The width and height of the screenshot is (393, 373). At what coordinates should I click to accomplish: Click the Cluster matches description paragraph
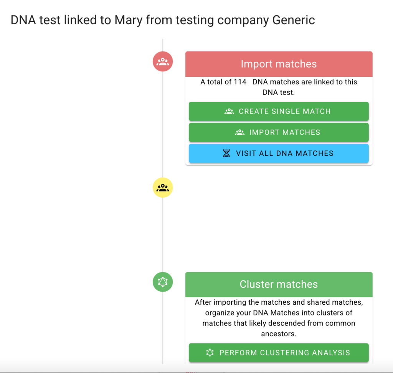click(279, 318)
